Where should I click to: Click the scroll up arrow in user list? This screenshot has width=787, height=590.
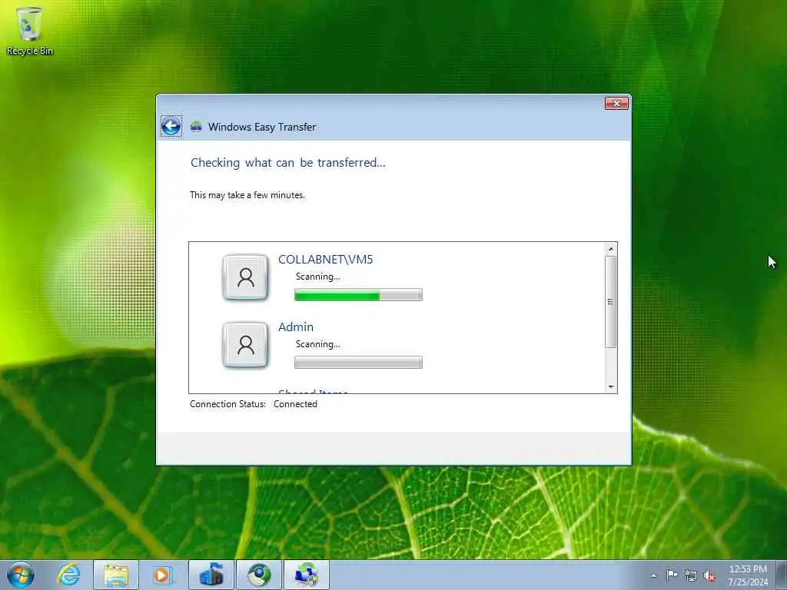(x=610, y=249)
